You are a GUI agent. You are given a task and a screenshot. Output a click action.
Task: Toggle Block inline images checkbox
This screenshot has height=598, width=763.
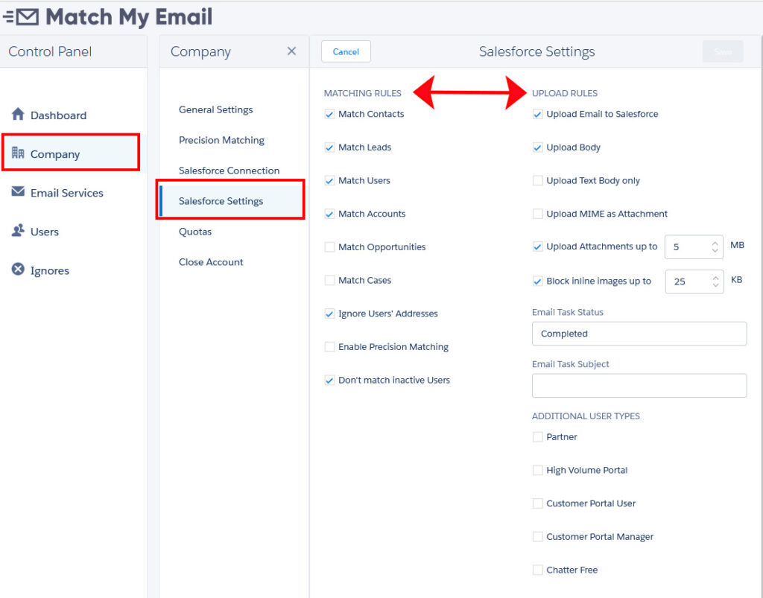(x=538, y=281)
